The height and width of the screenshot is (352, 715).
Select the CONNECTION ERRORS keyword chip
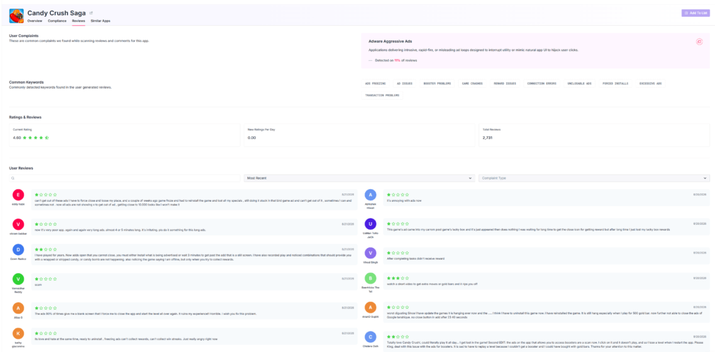pyautogui.click(x=542, y=84)
